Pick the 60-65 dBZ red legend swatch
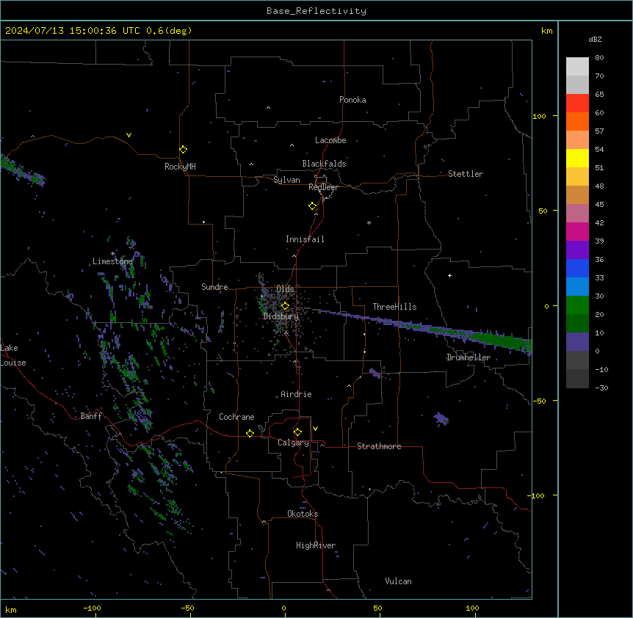Screen dimensions: 633x618 pos(577,103)
